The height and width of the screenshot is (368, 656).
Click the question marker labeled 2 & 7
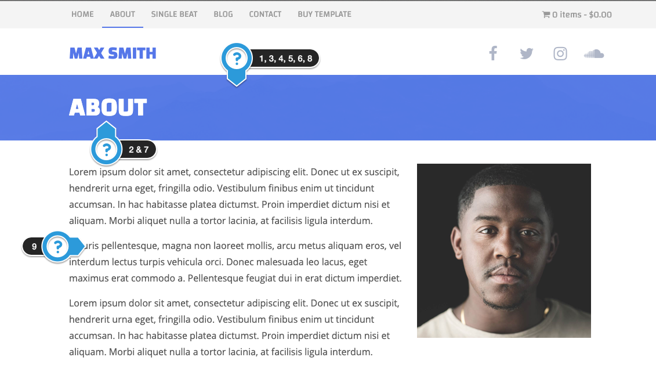tap(106, 149)
